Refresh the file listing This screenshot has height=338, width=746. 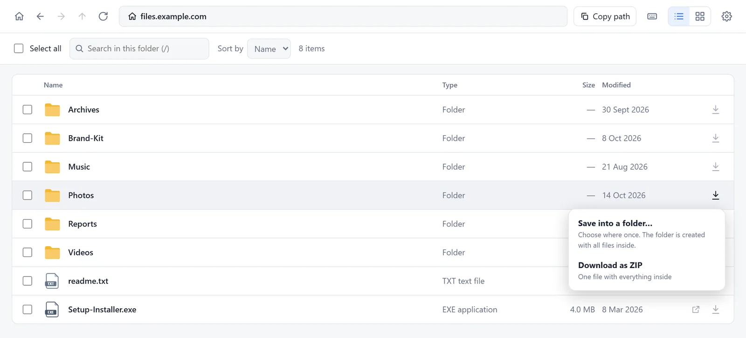[x=103, y=16]
